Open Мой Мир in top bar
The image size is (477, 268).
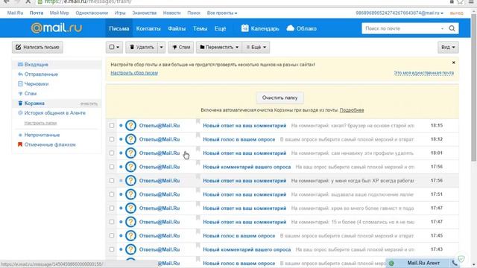(x=60, y=13)
